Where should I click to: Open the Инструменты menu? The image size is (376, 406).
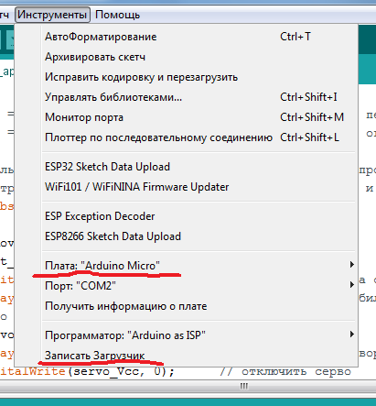click(52, 15)
